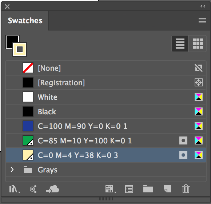Expand the Grays color group
211x204 pixels.
[12, 170]
